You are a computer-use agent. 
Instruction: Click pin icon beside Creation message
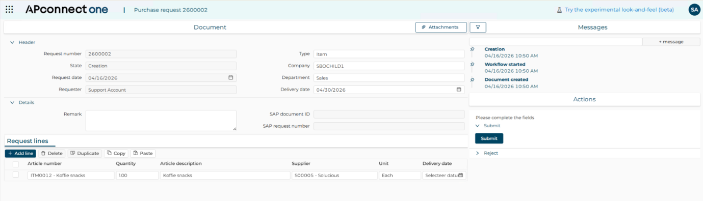473,49
